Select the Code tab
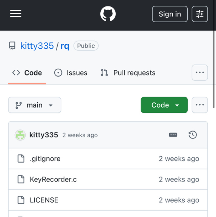 click(27, 73)
